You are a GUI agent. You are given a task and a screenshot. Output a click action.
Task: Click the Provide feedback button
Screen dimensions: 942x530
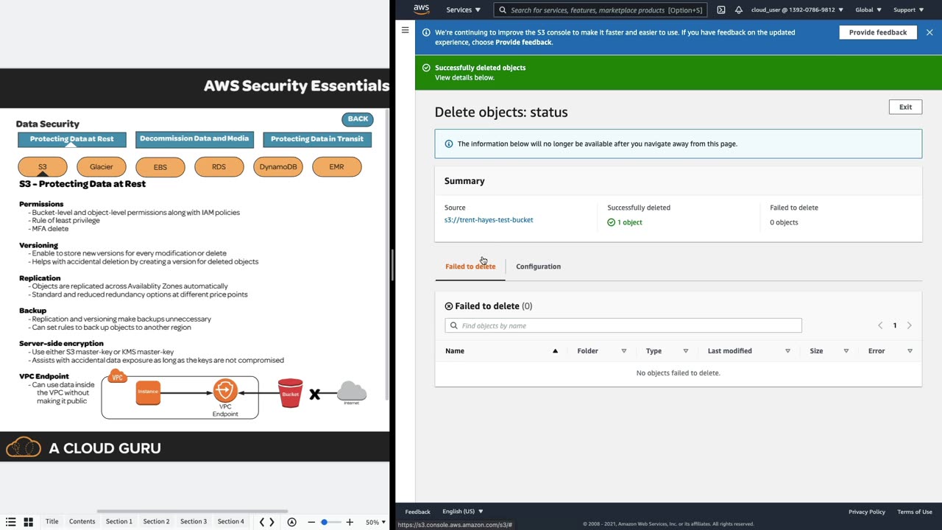click(x=878, y=32)
